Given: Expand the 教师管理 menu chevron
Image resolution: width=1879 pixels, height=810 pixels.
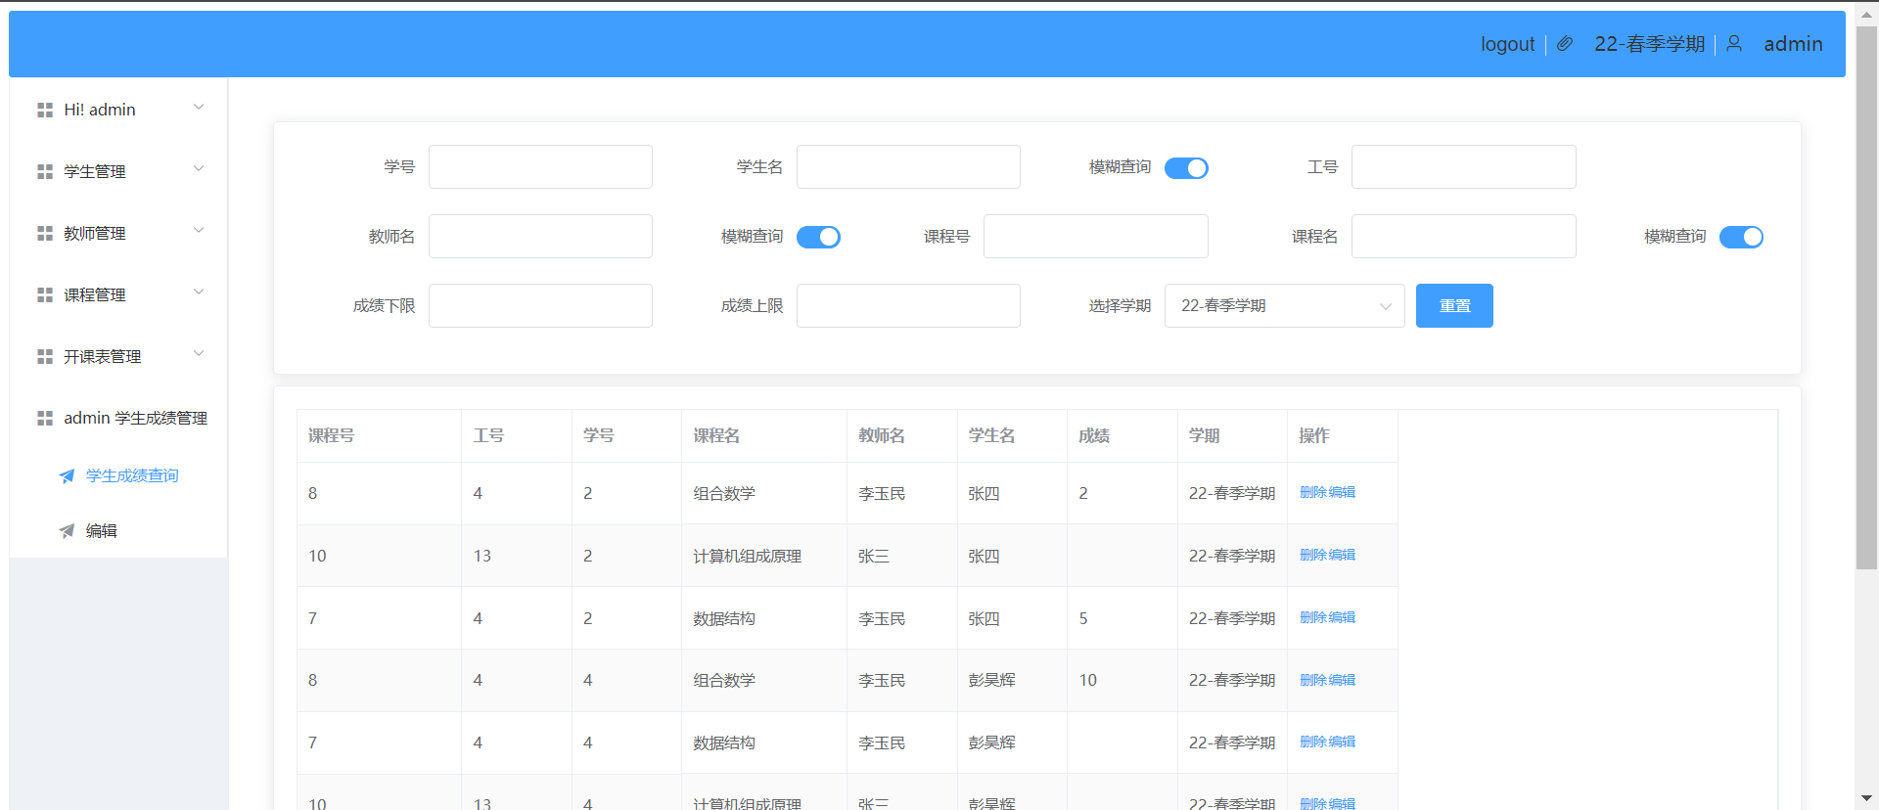Looking at the screenshot, I should click(199, 231).
